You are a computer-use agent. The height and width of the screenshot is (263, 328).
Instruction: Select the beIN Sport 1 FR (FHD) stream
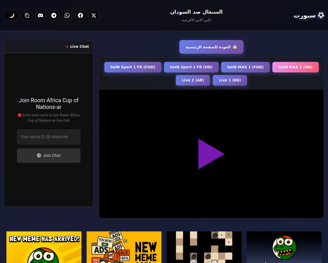pyautogui.click(x=133, y=67)
